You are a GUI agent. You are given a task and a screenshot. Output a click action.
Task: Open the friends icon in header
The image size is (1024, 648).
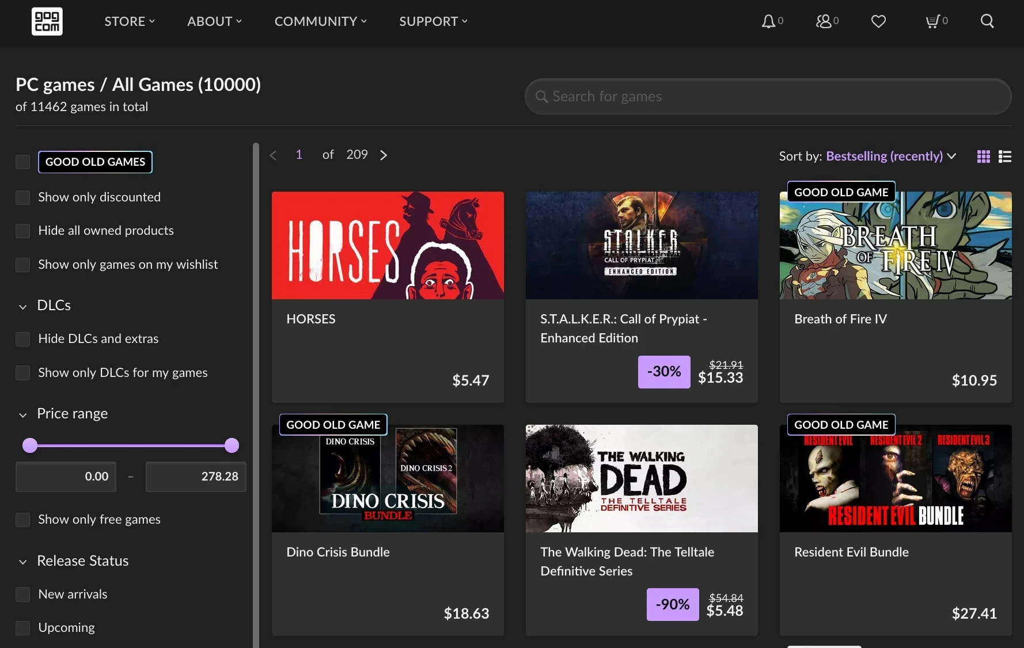(x=824, y=21)
